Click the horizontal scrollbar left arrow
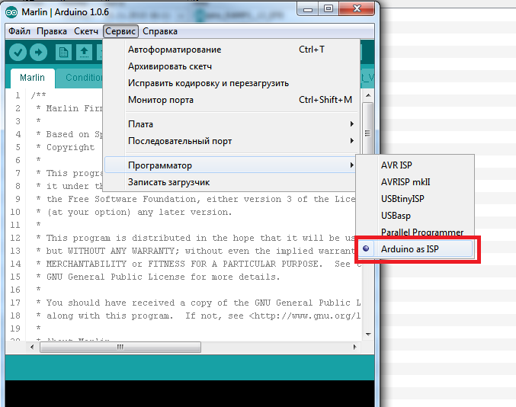The height and width of the screenshot is (407, 516). click(x=32, y=347)
